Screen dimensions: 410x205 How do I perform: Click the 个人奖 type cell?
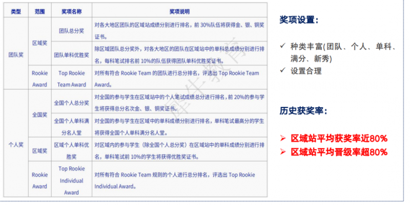pyautogui.click(x=16, y=145)
